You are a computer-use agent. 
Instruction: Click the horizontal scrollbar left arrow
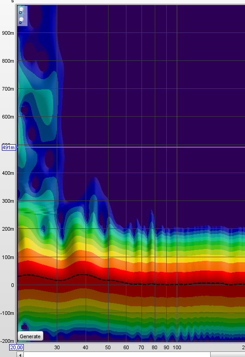coord(20,355)
